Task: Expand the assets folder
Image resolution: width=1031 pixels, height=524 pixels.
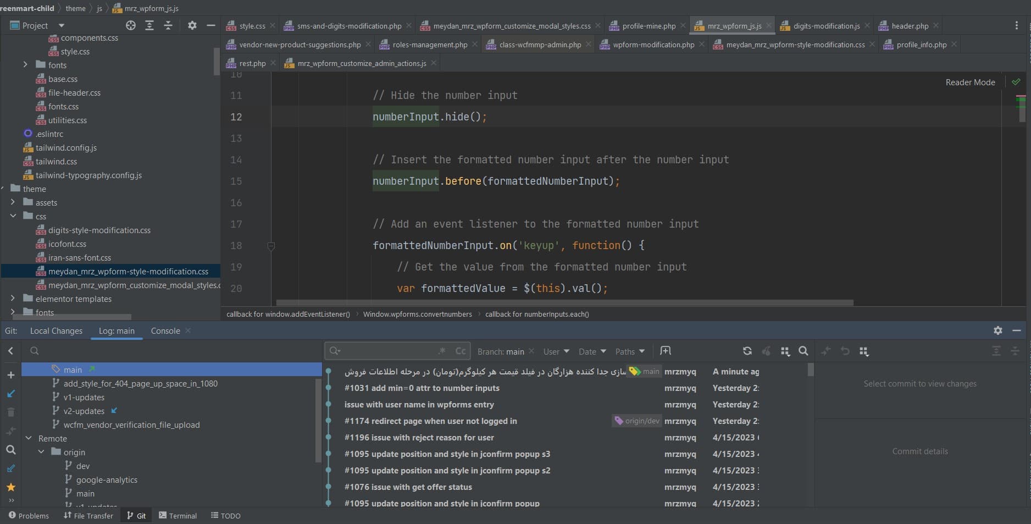Action: pos(13,202)
